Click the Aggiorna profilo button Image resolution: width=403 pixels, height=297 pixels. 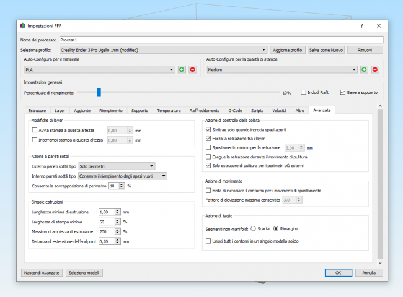pos(288,49)
